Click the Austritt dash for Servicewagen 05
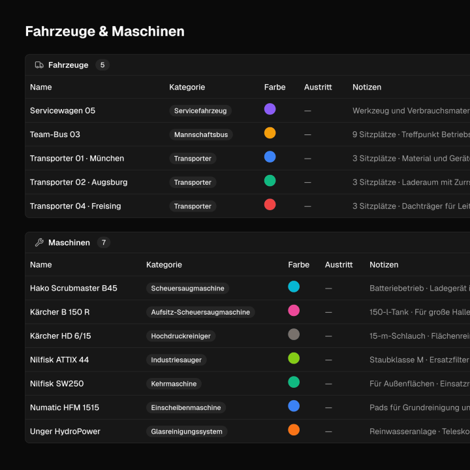This screenshot has width=470, height=470. (307, 111)
